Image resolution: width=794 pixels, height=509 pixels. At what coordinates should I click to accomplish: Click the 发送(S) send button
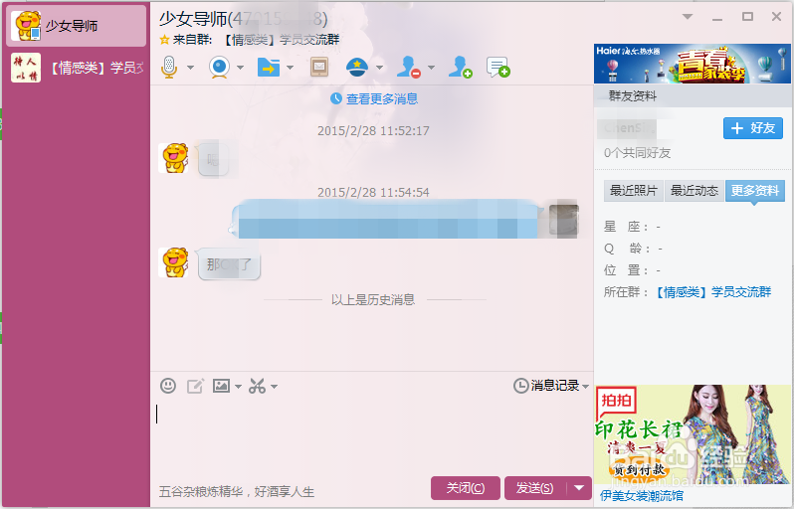(534, 488)
